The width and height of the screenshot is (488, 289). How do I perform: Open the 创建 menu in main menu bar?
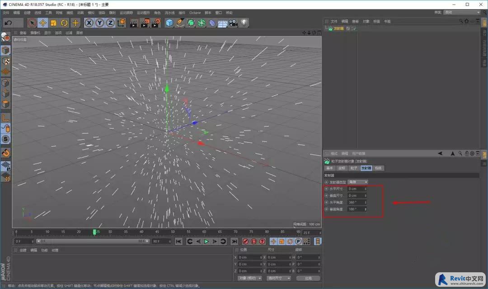[x=27, y=13]
